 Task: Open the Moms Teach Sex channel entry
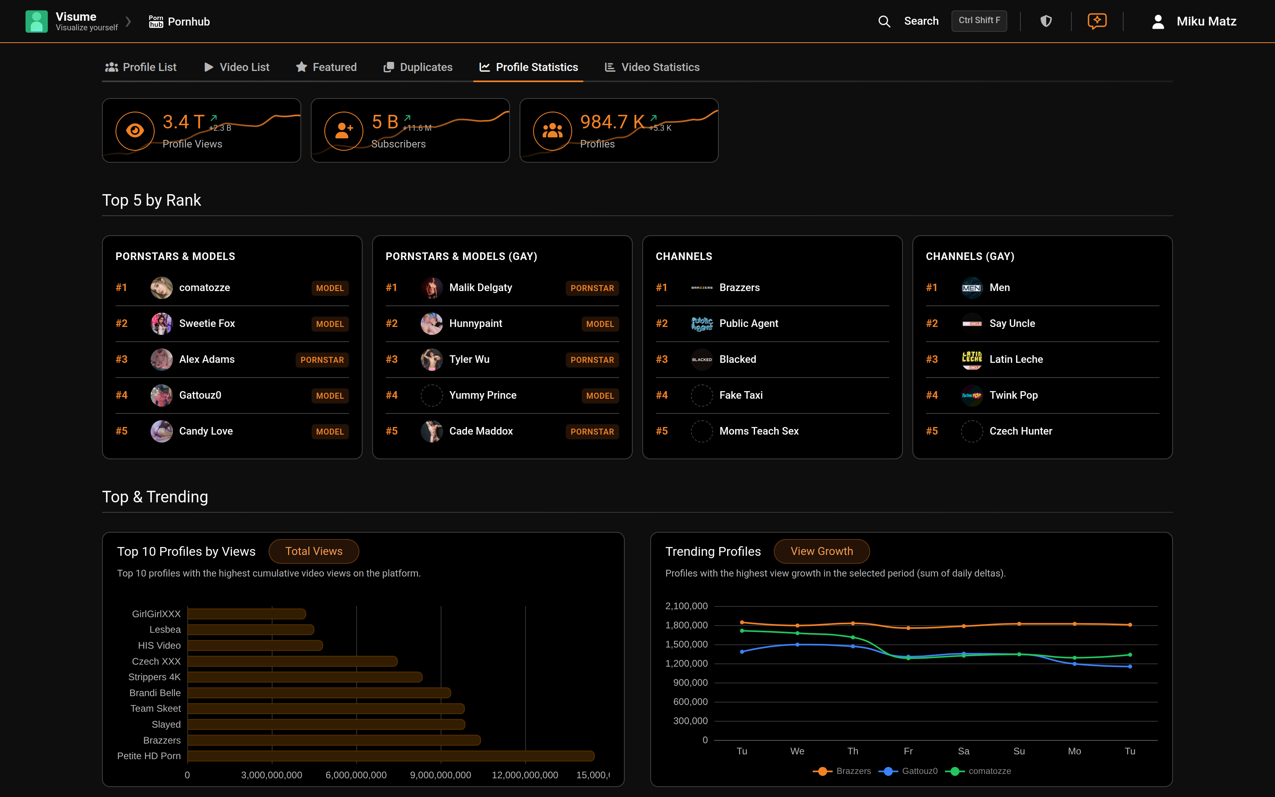coord(772,431)
